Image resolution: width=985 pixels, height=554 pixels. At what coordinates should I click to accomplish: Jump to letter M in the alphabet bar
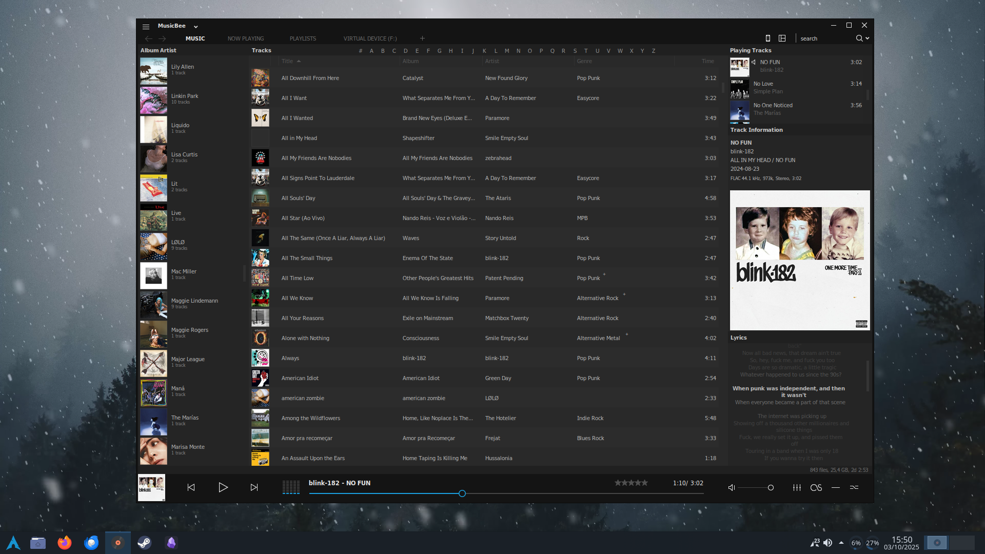point(507,51)
